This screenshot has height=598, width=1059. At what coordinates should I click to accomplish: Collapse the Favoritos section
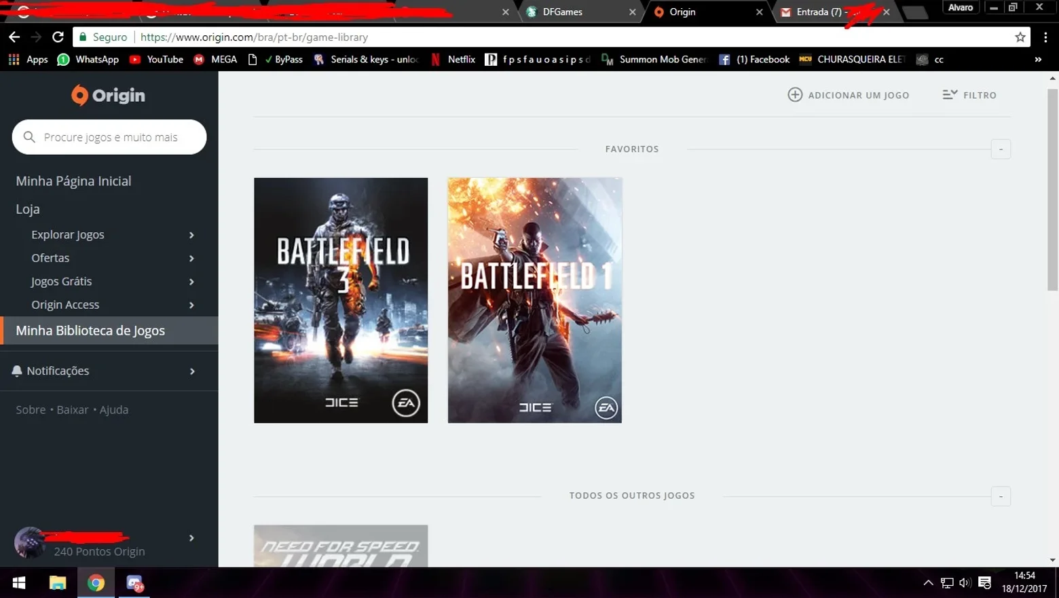(1001, 149)
